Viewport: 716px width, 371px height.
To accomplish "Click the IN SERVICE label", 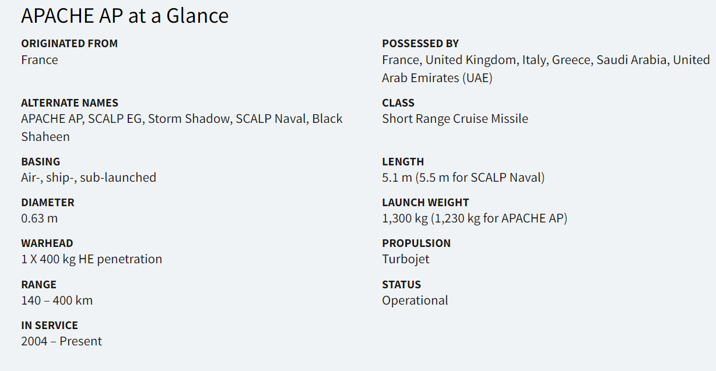I will click(x=50, y=326).
